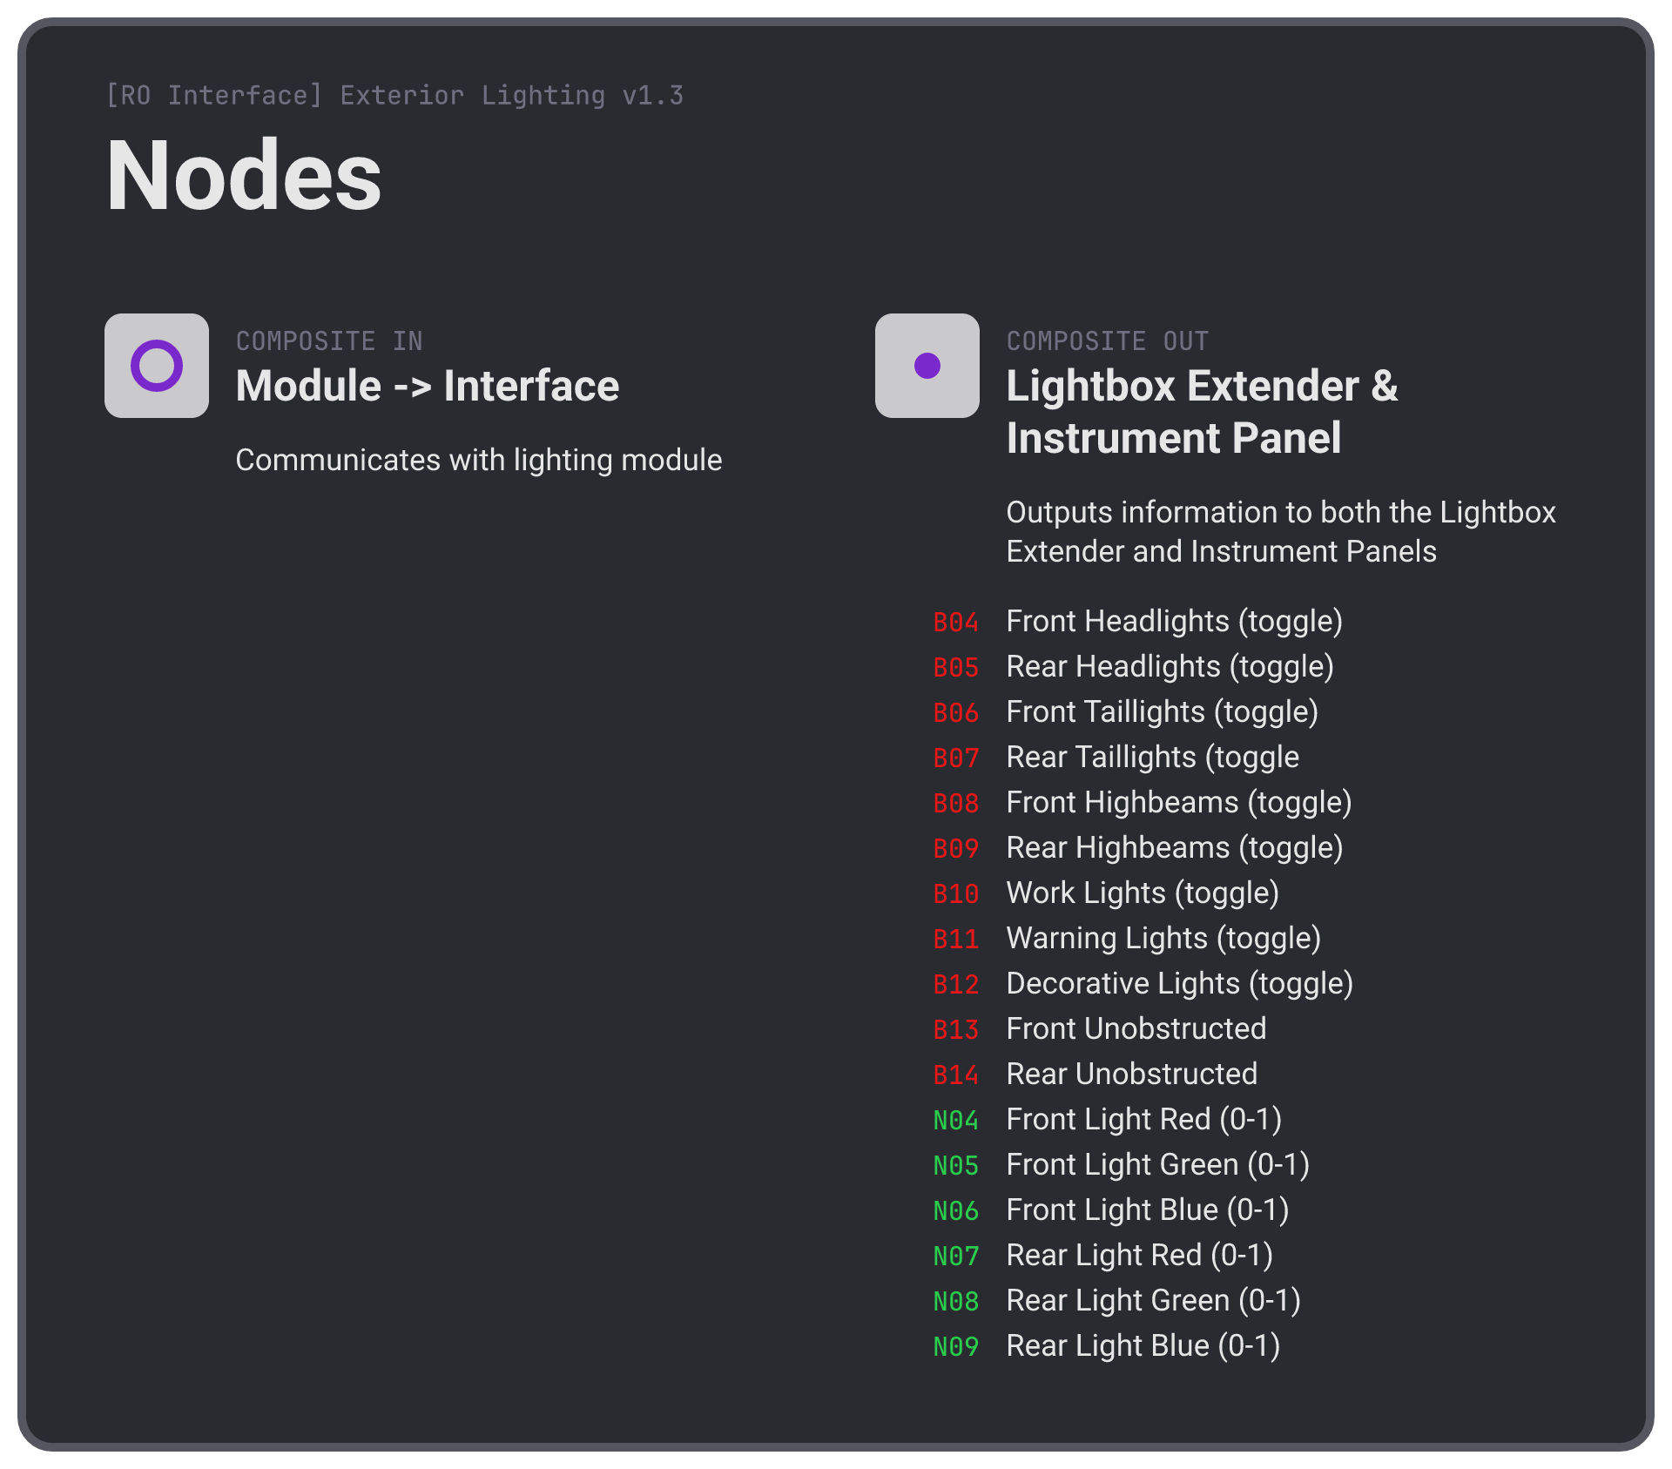1672x1469 pixels.
Task: Select the B10 Work Lights channel code
Action: point(956,894)
